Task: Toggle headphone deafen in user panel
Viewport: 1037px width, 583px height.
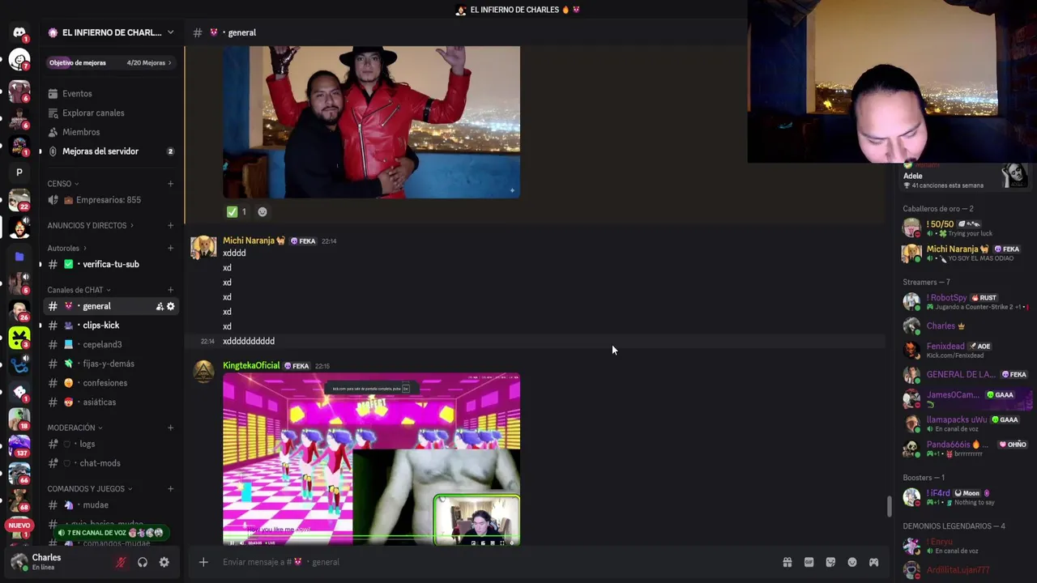Action: point(143,562)
